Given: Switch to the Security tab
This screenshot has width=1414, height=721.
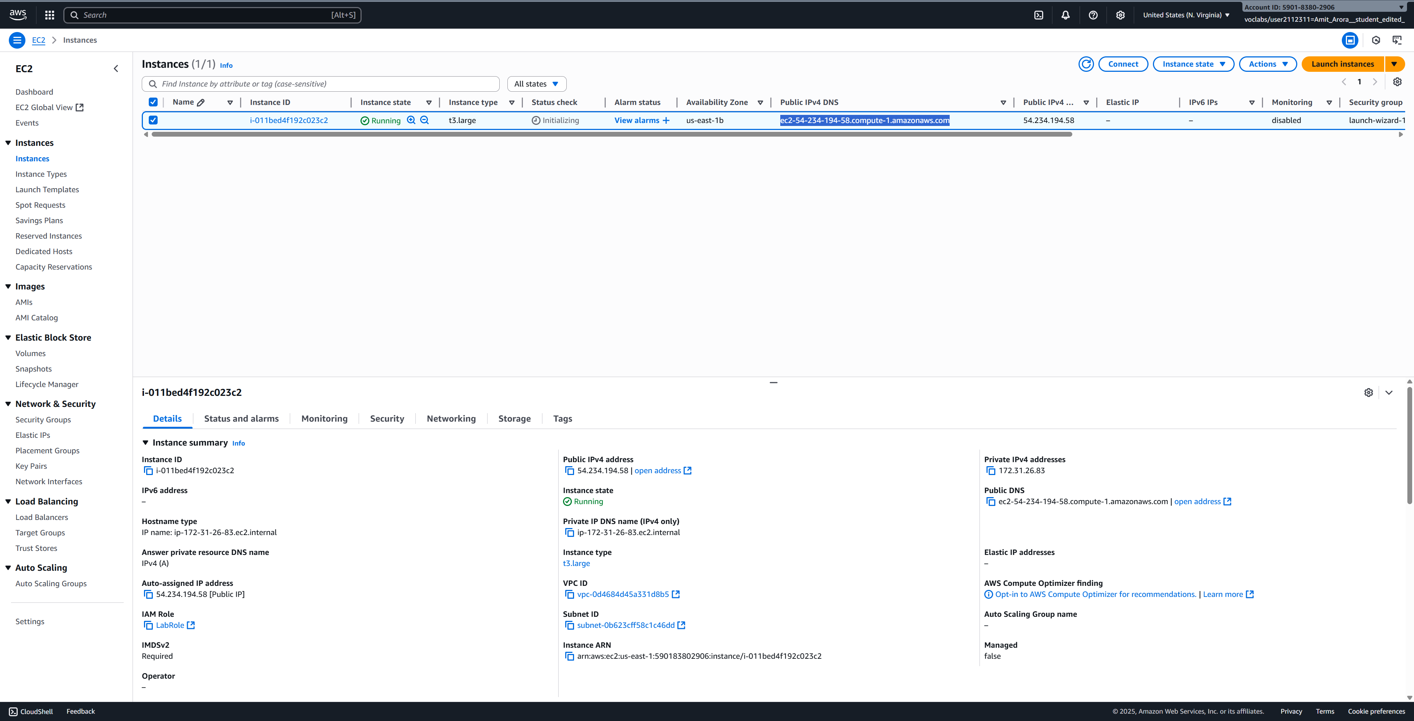Looking at the screenshot, I should click(x=386, y=418).
